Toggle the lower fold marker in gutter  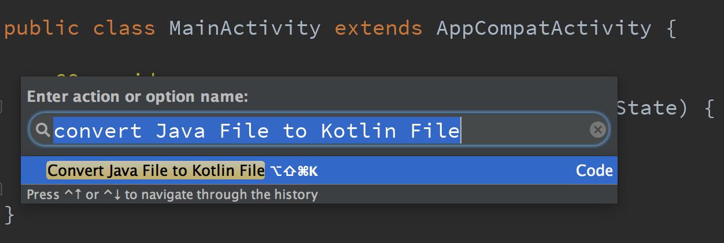[x=2, y=188]
